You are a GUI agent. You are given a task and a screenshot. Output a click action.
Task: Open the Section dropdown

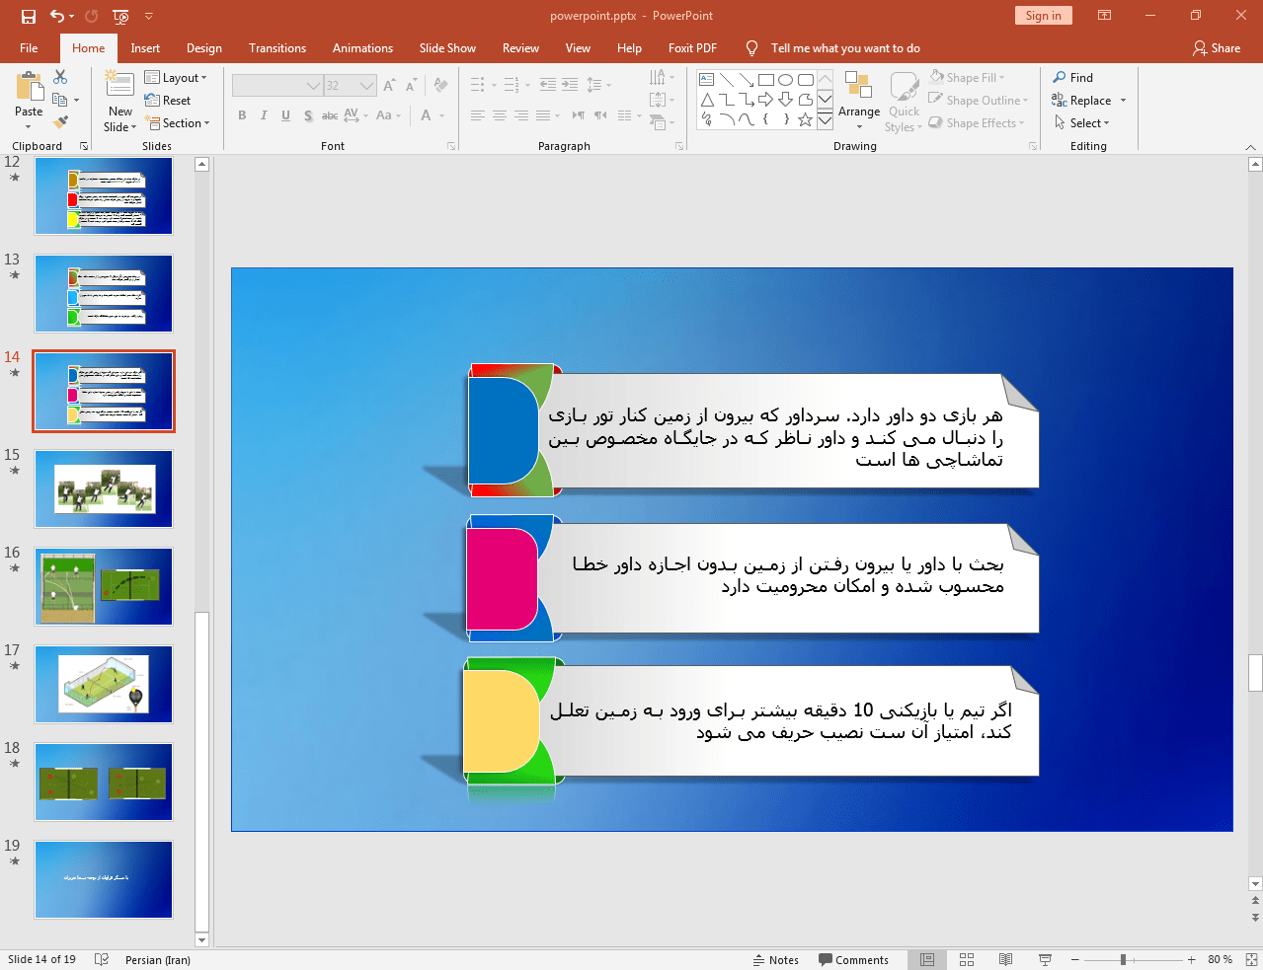pyautogui.click(x=178, y=122)
